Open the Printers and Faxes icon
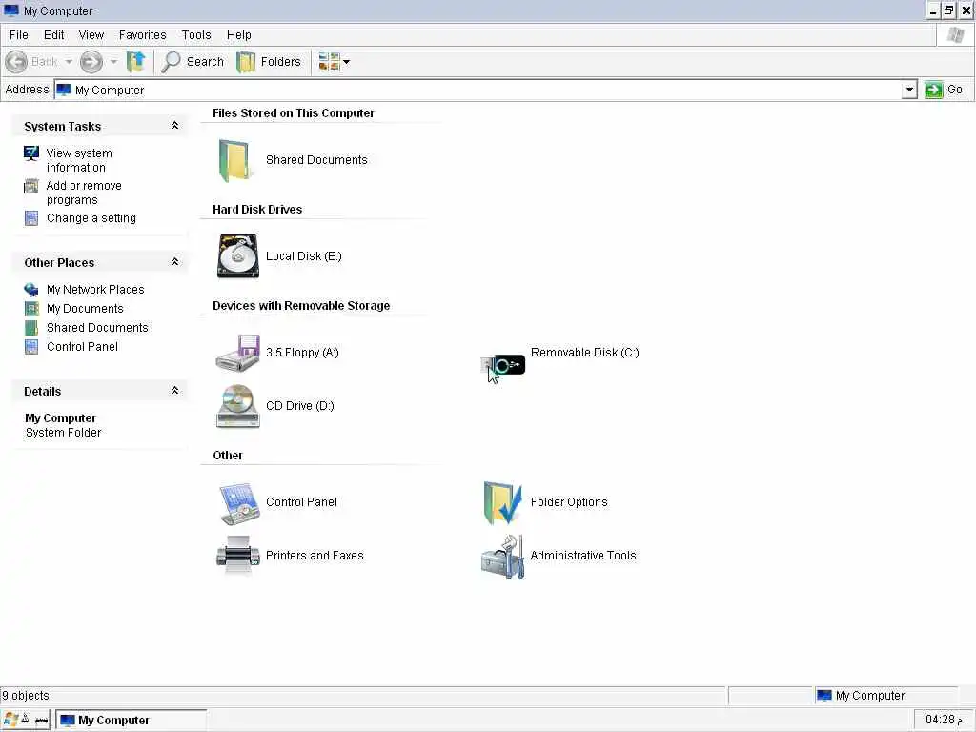 coord(237,555)
